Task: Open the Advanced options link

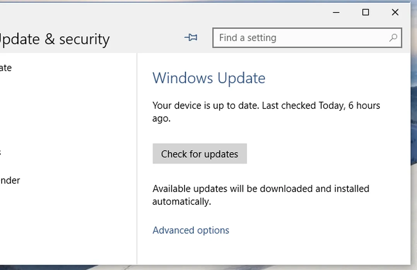Action: click(x=191, y=230)
